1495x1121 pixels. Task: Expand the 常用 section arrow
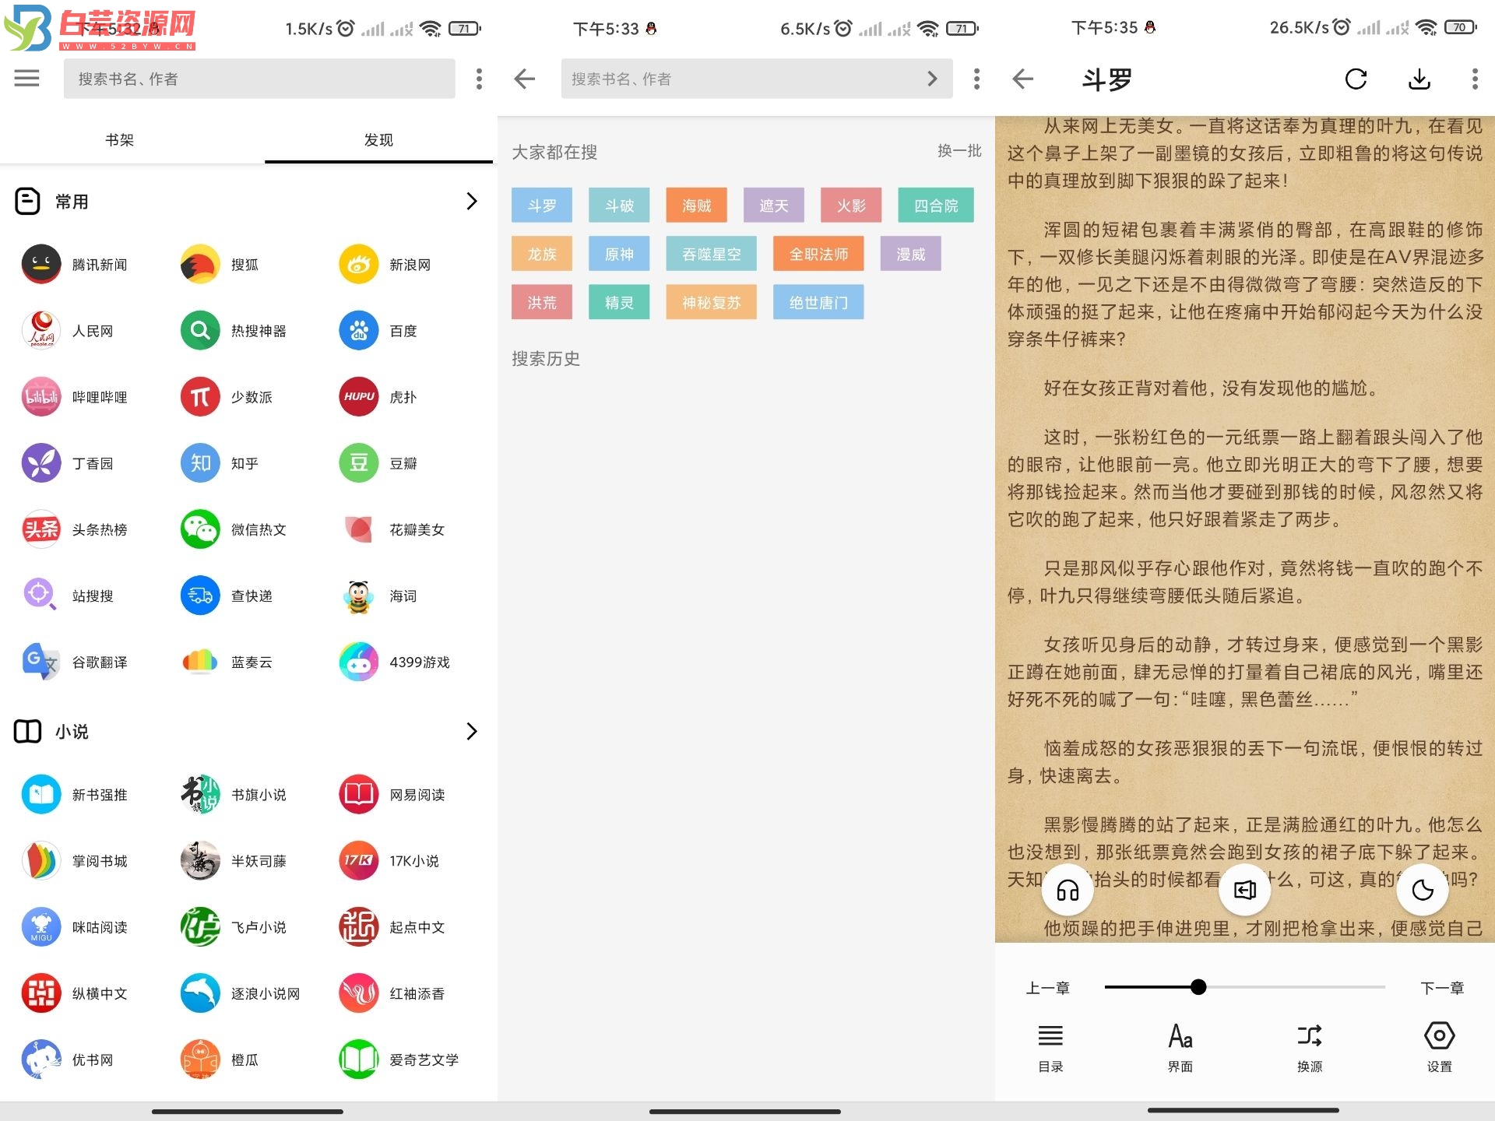pyautogui.click(x=471, y=201)
